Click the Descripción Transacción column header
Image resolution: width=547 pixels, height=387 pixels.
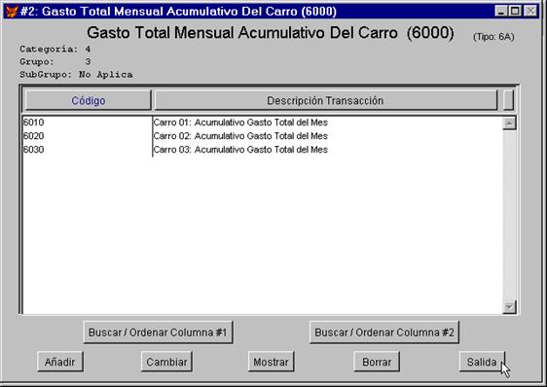[325, 100]
